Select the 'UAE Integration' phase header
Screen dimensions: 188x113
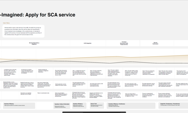(87, 43)
